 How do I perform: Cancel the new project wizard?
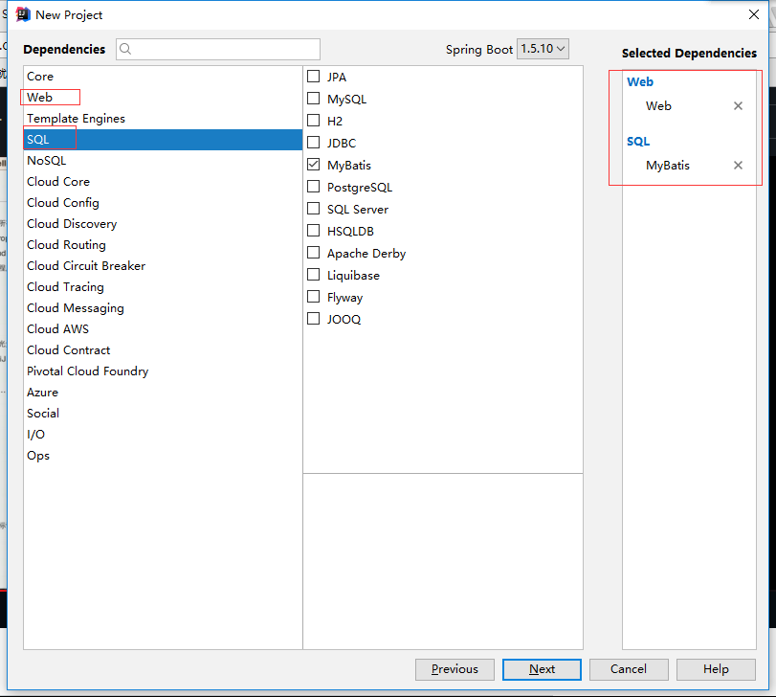click(x=629, y=669)
